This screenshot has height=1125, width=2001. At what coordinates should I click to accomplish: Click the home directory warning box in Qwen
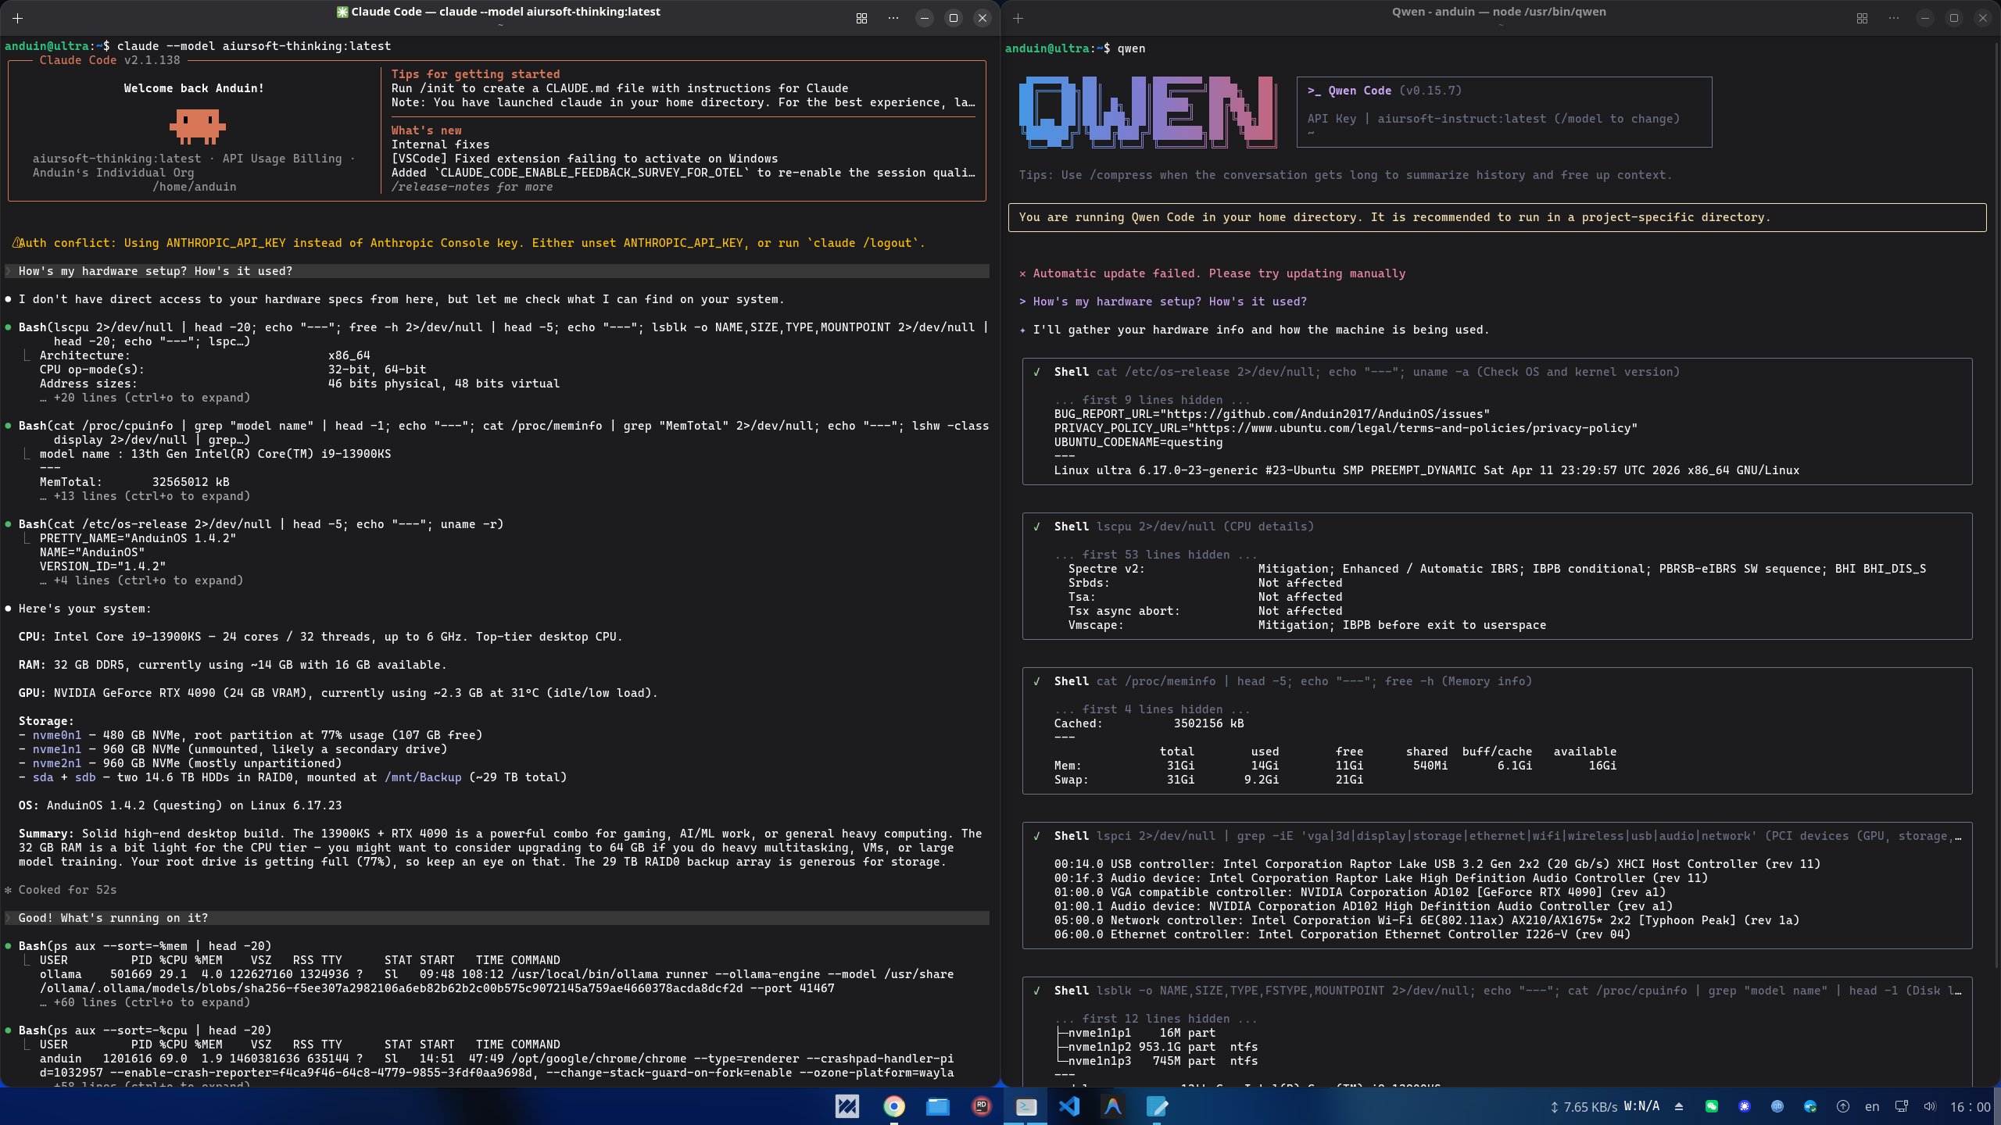pos(1497,217)
